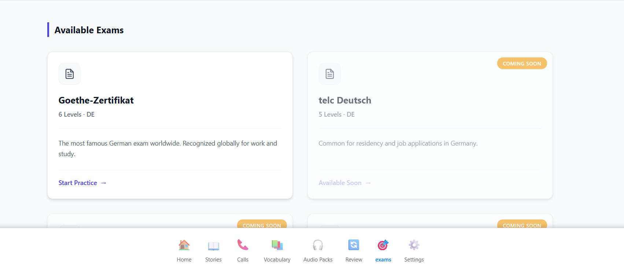Click the 'Common for residency' description
624x271 pixels.
(398, 143)
